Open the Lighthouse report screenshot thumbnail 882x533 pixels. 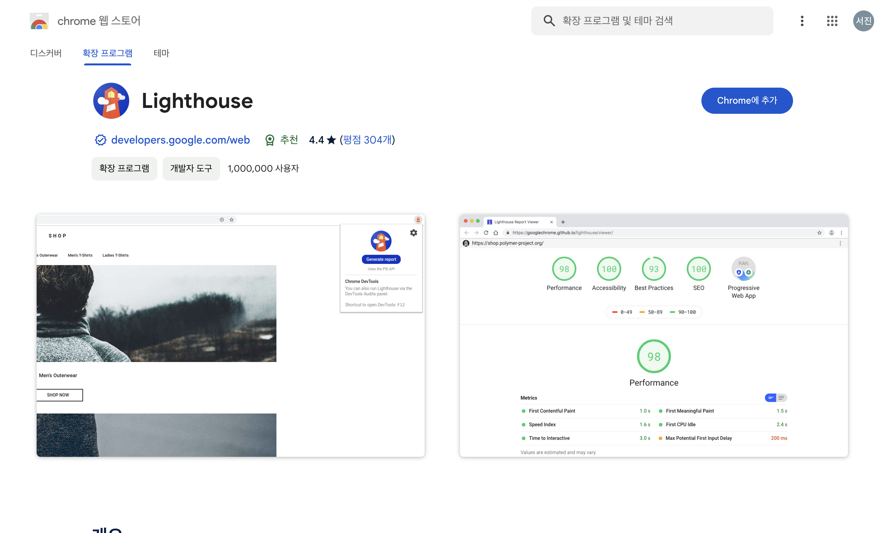654,335
